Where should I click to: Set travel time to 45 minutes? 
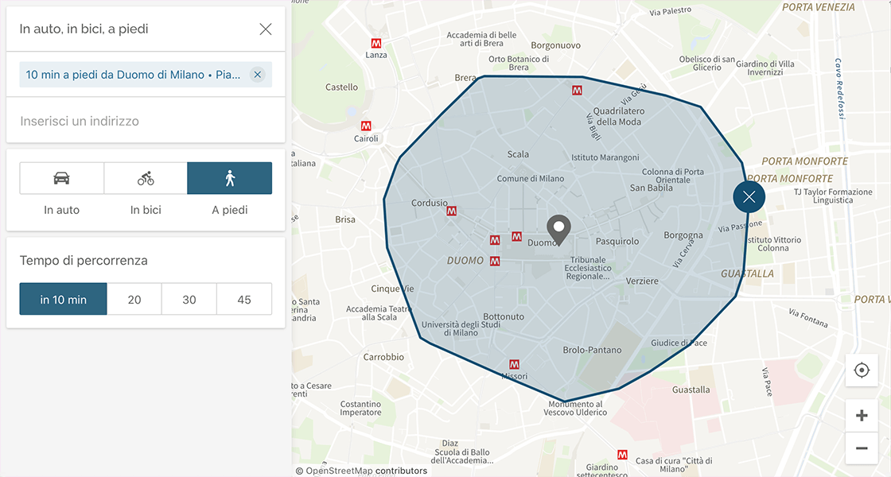pos(244,299)
